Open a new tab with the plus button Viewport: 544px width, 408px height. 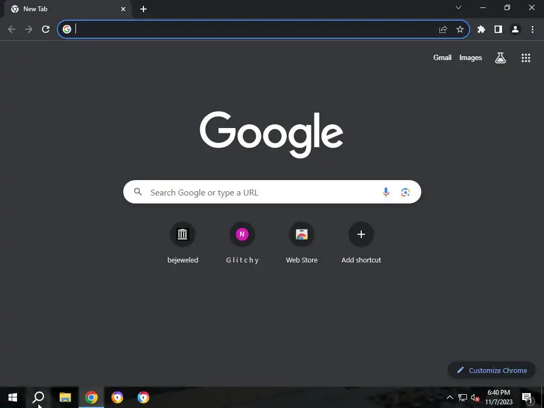(x=143, y=10)
